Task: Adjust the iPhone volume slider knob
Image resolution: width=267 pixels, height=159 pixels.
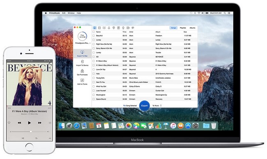Action: point(31,132)
